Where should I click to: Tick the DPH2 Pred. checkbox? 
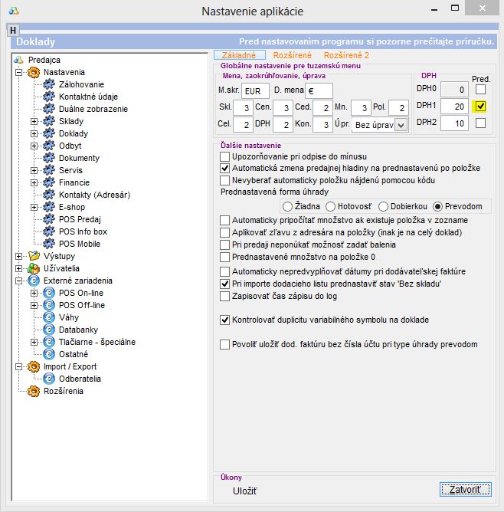[x=480, y=123]
